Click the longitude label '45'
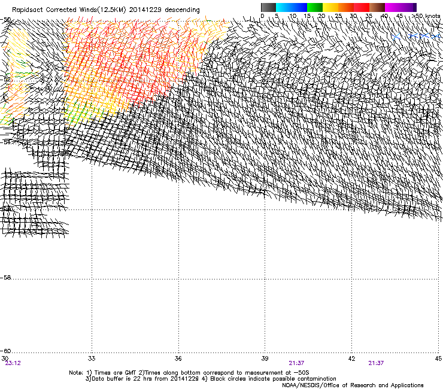This screenshot has height=389, width=443. [x=438, y=358]
